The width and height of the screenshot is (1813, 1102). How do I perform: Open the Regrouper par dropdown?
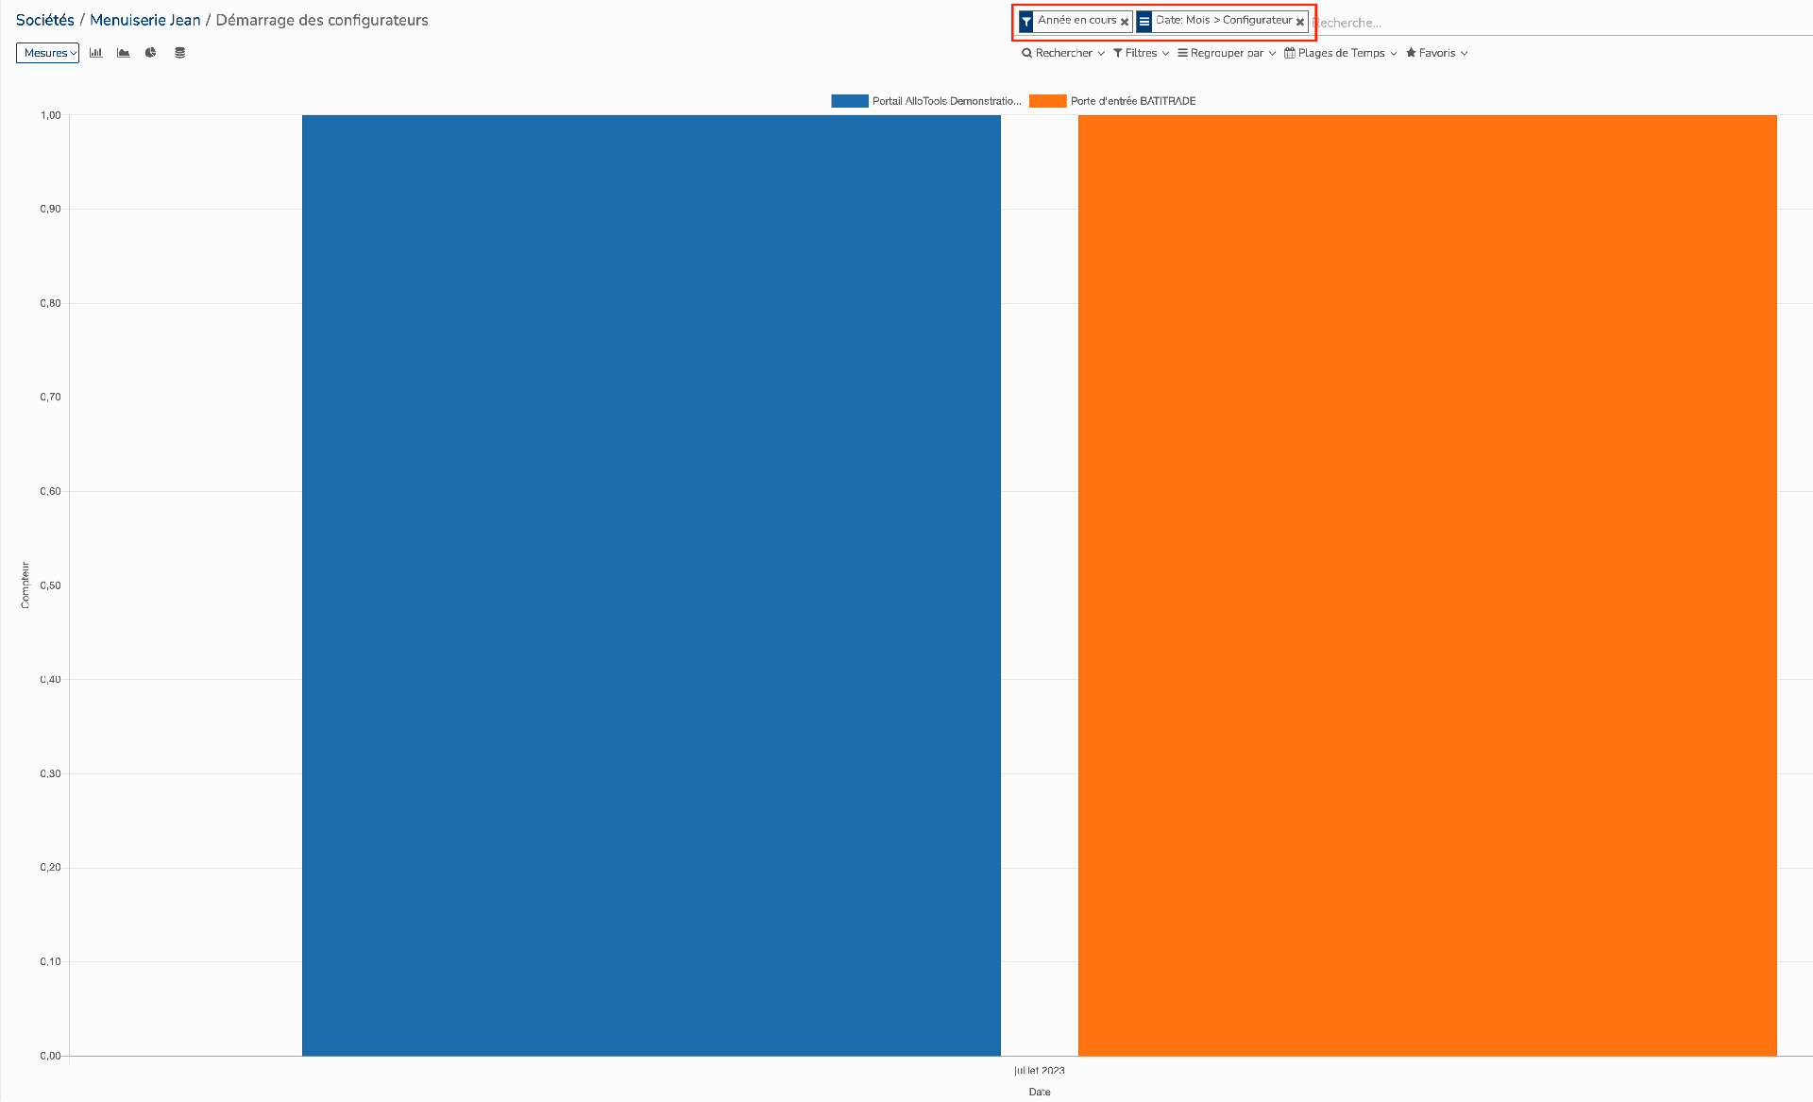click(1227, 53)
